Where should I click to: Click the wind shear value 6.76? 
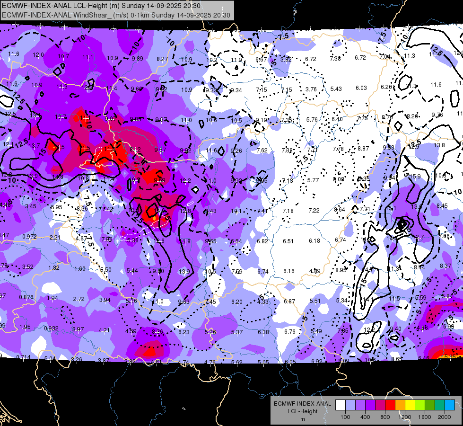(x=289, y=332)
